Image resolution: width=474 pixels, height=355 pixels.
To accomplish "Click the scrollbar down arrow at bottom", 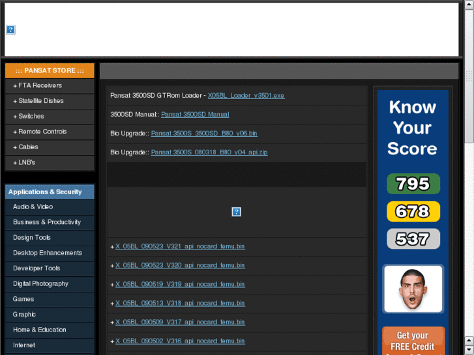I will click(469, 350).
